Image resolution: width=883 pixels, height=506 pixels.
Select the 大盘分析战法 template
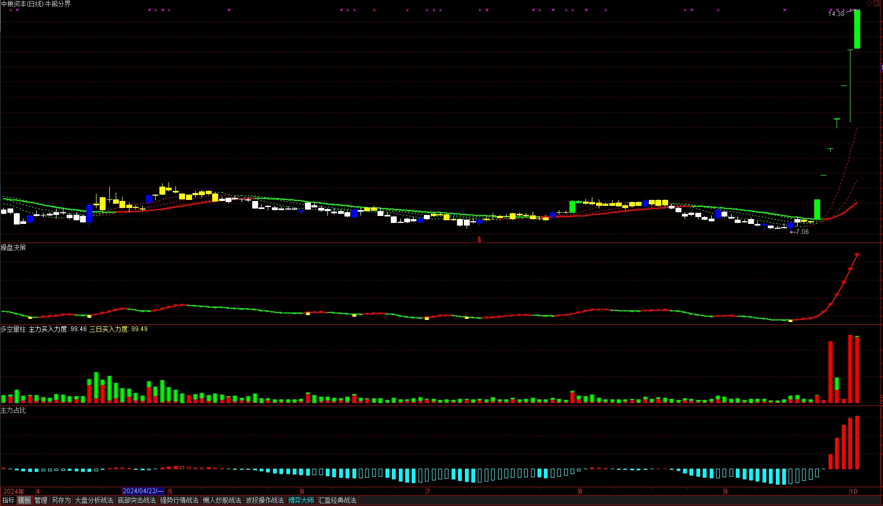tap(94, 500)
